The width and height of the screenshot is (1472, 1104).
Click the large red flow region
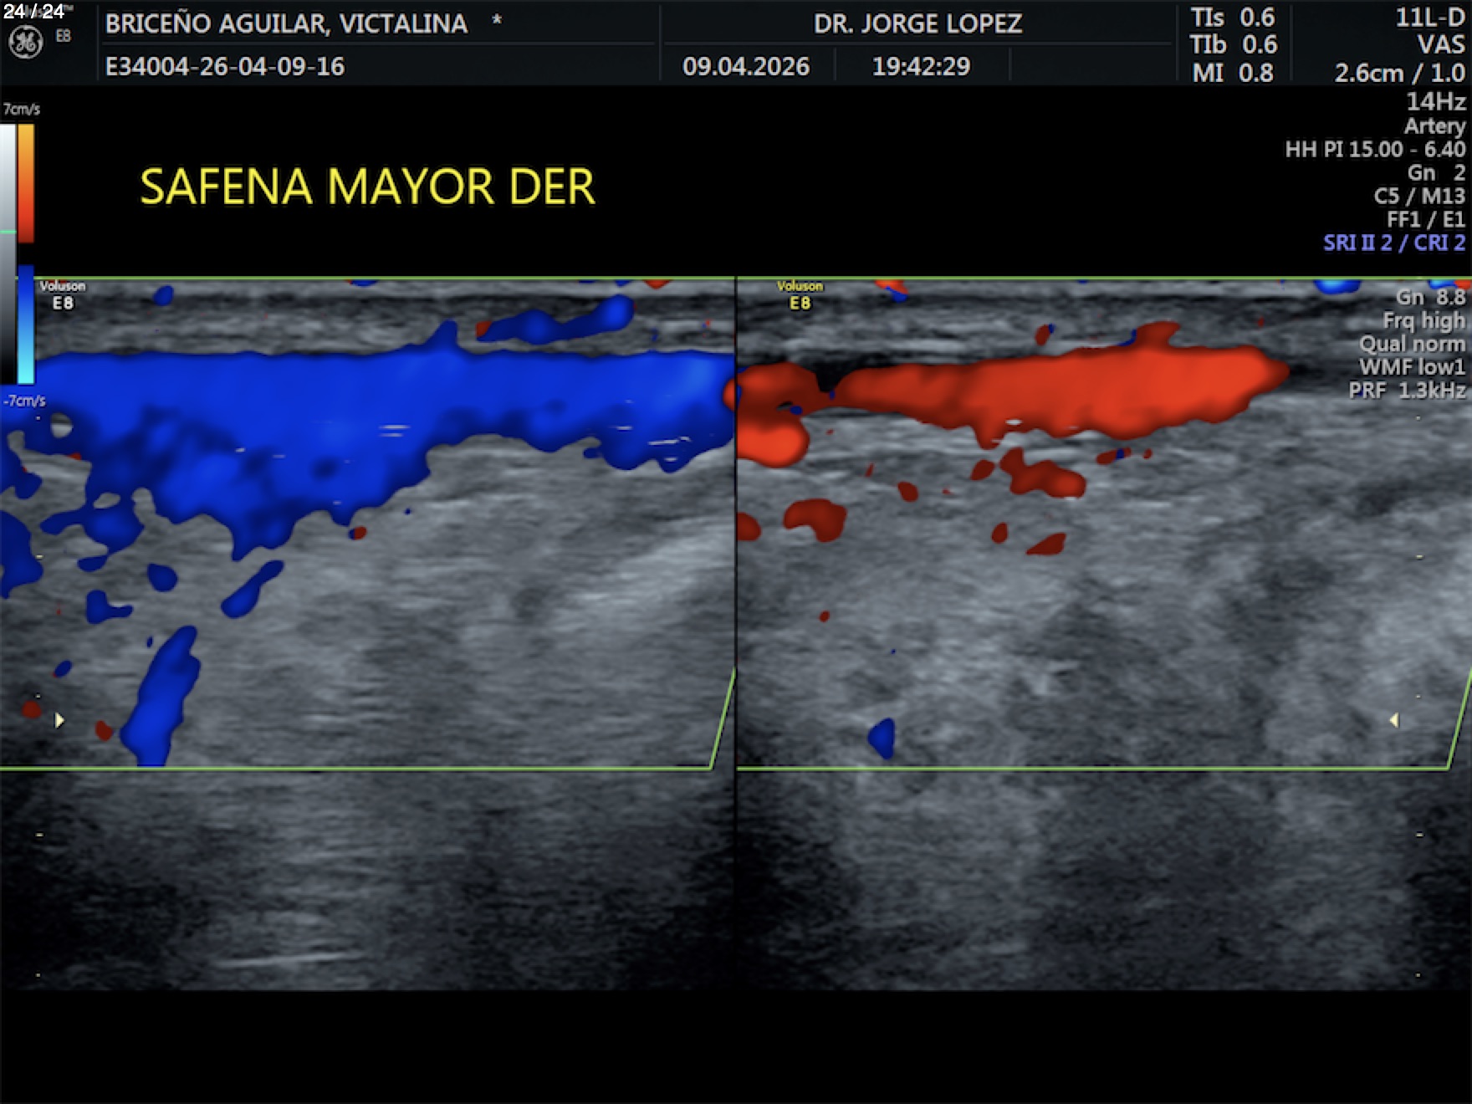[1045, 389]
